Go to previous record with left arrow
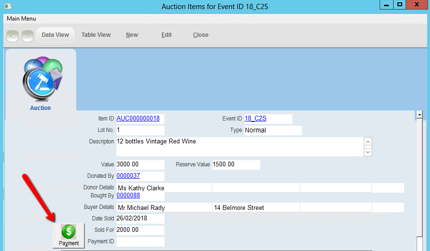This screenshot has height=251, width=430. pos(12,35)
